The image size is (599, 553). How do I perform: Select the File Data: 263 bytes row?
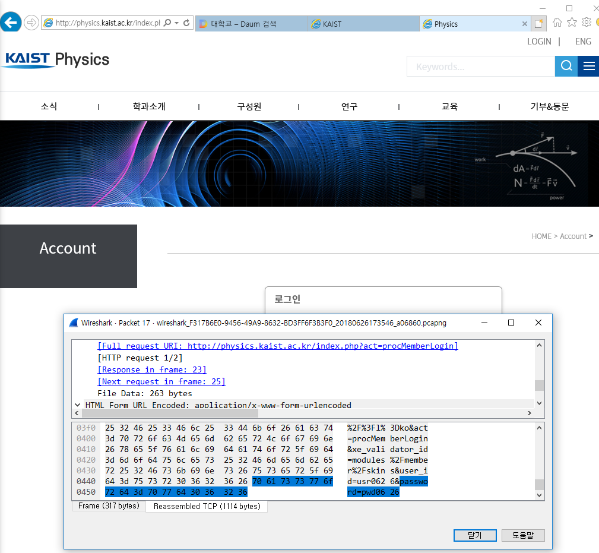[x=144, y=393]
